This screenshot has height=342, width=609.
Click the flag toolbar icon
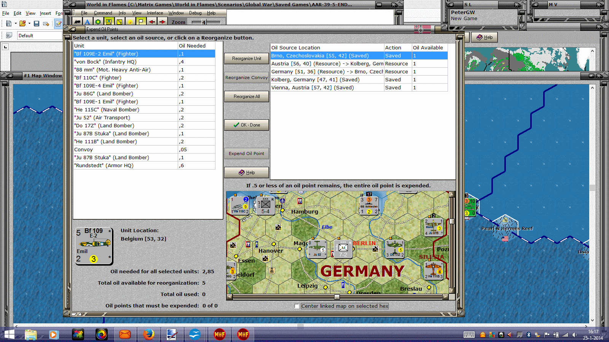141,22
